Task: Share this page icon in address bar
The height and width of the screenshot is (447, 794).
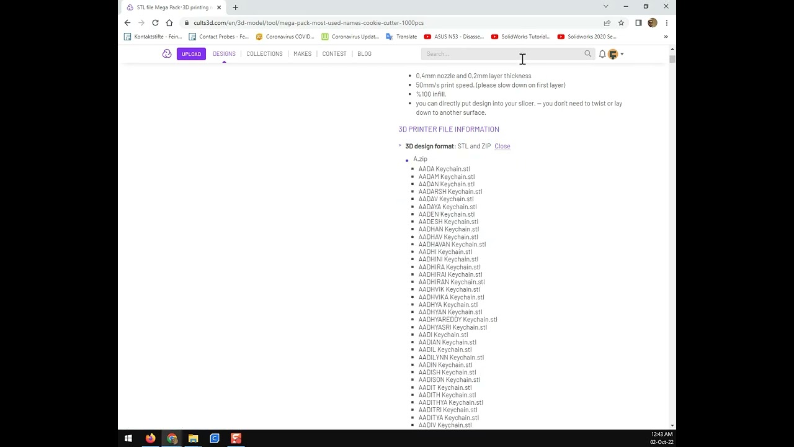Action: tap(607, 23)
